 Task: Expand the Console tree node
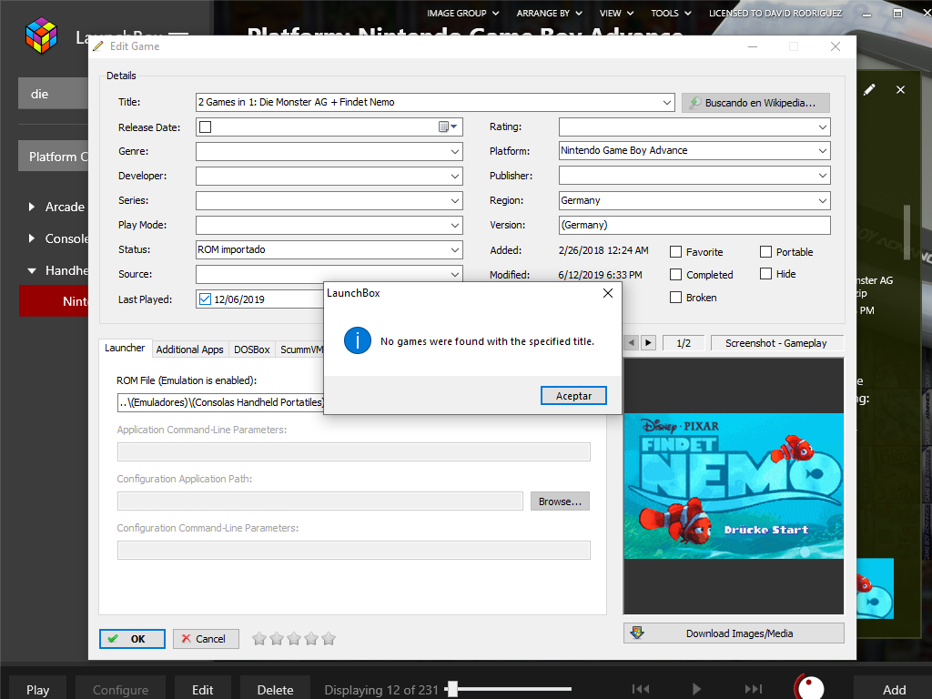[x=32, y=238]
